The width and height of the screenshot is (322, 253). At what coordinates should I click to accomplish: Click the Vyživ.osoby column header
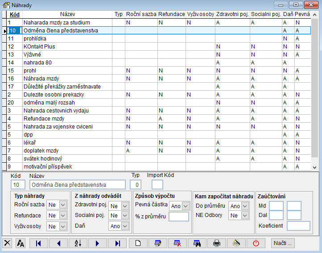click(200, 14)
